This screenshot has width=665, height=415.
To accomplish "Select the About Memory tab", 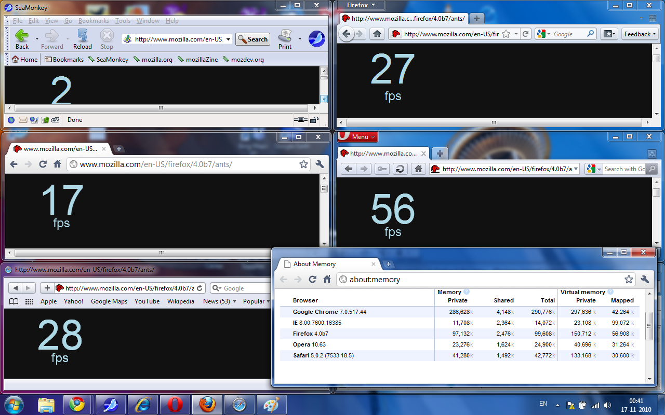I will 328,264.
